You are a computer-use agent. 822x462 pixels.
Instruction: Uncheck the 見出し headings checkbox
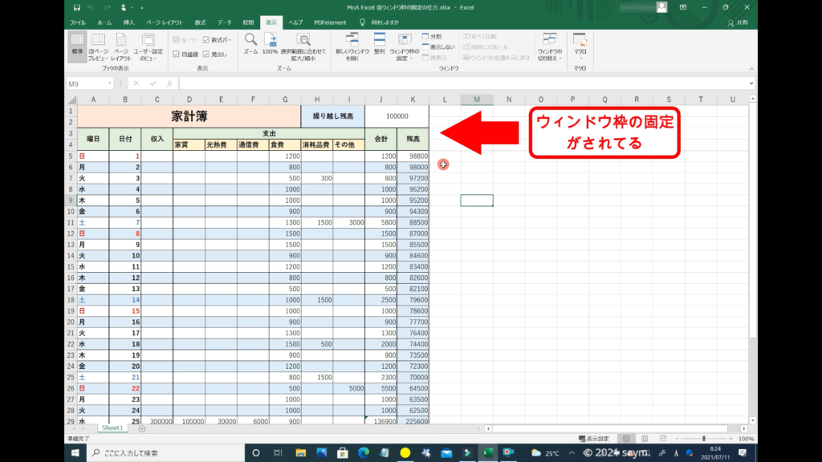click(x=206, y=54)
